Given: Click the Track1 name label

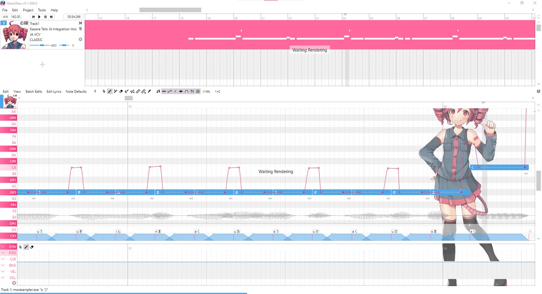Looking at the screenshot, I should (x=35, y=24).
